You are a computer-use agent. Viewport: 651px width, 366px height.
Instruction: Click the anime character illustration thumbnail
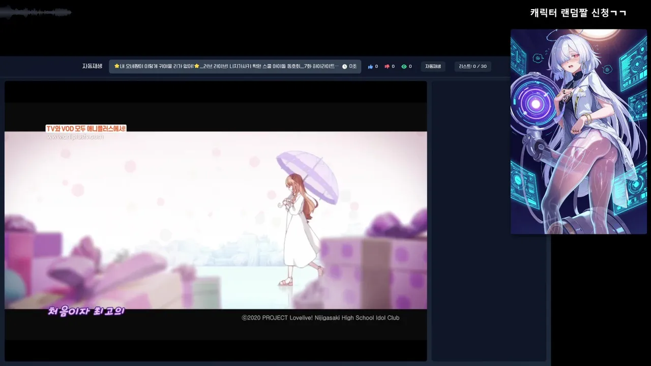click(579, 132)
